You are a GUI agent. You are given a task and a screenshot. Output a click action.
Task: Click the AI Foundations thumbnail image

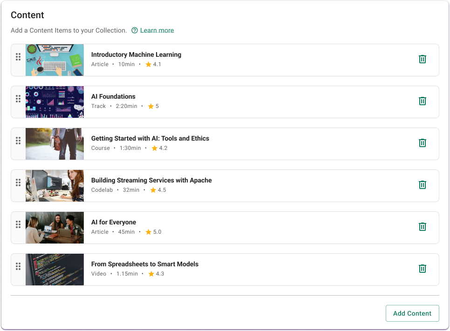coord(55,102)
